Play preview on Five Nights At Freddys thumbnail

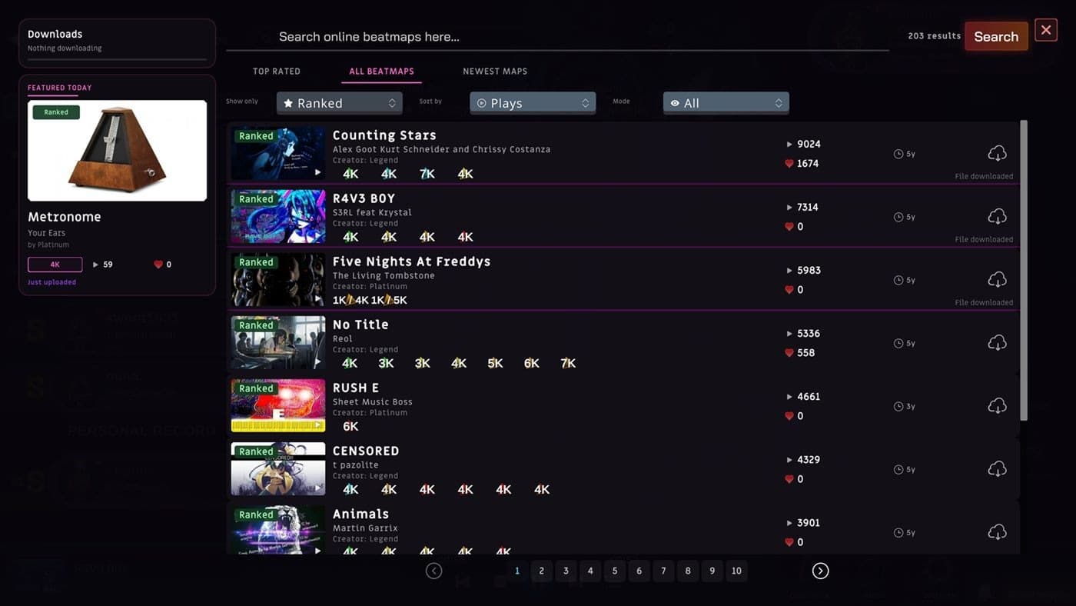tap(278, 280)
